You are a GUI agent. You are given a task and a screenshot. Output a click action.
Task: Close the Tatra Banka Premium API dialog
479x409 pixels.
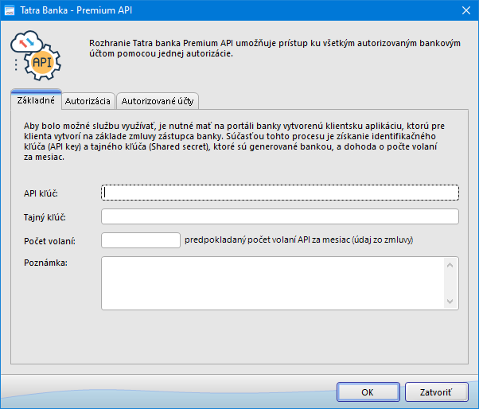pyautogui.click(x=465, y=10)
